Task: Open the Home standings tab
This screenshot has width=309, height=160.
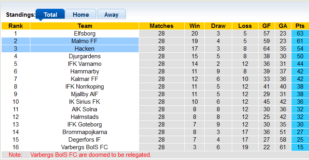Action: (81, 15)
